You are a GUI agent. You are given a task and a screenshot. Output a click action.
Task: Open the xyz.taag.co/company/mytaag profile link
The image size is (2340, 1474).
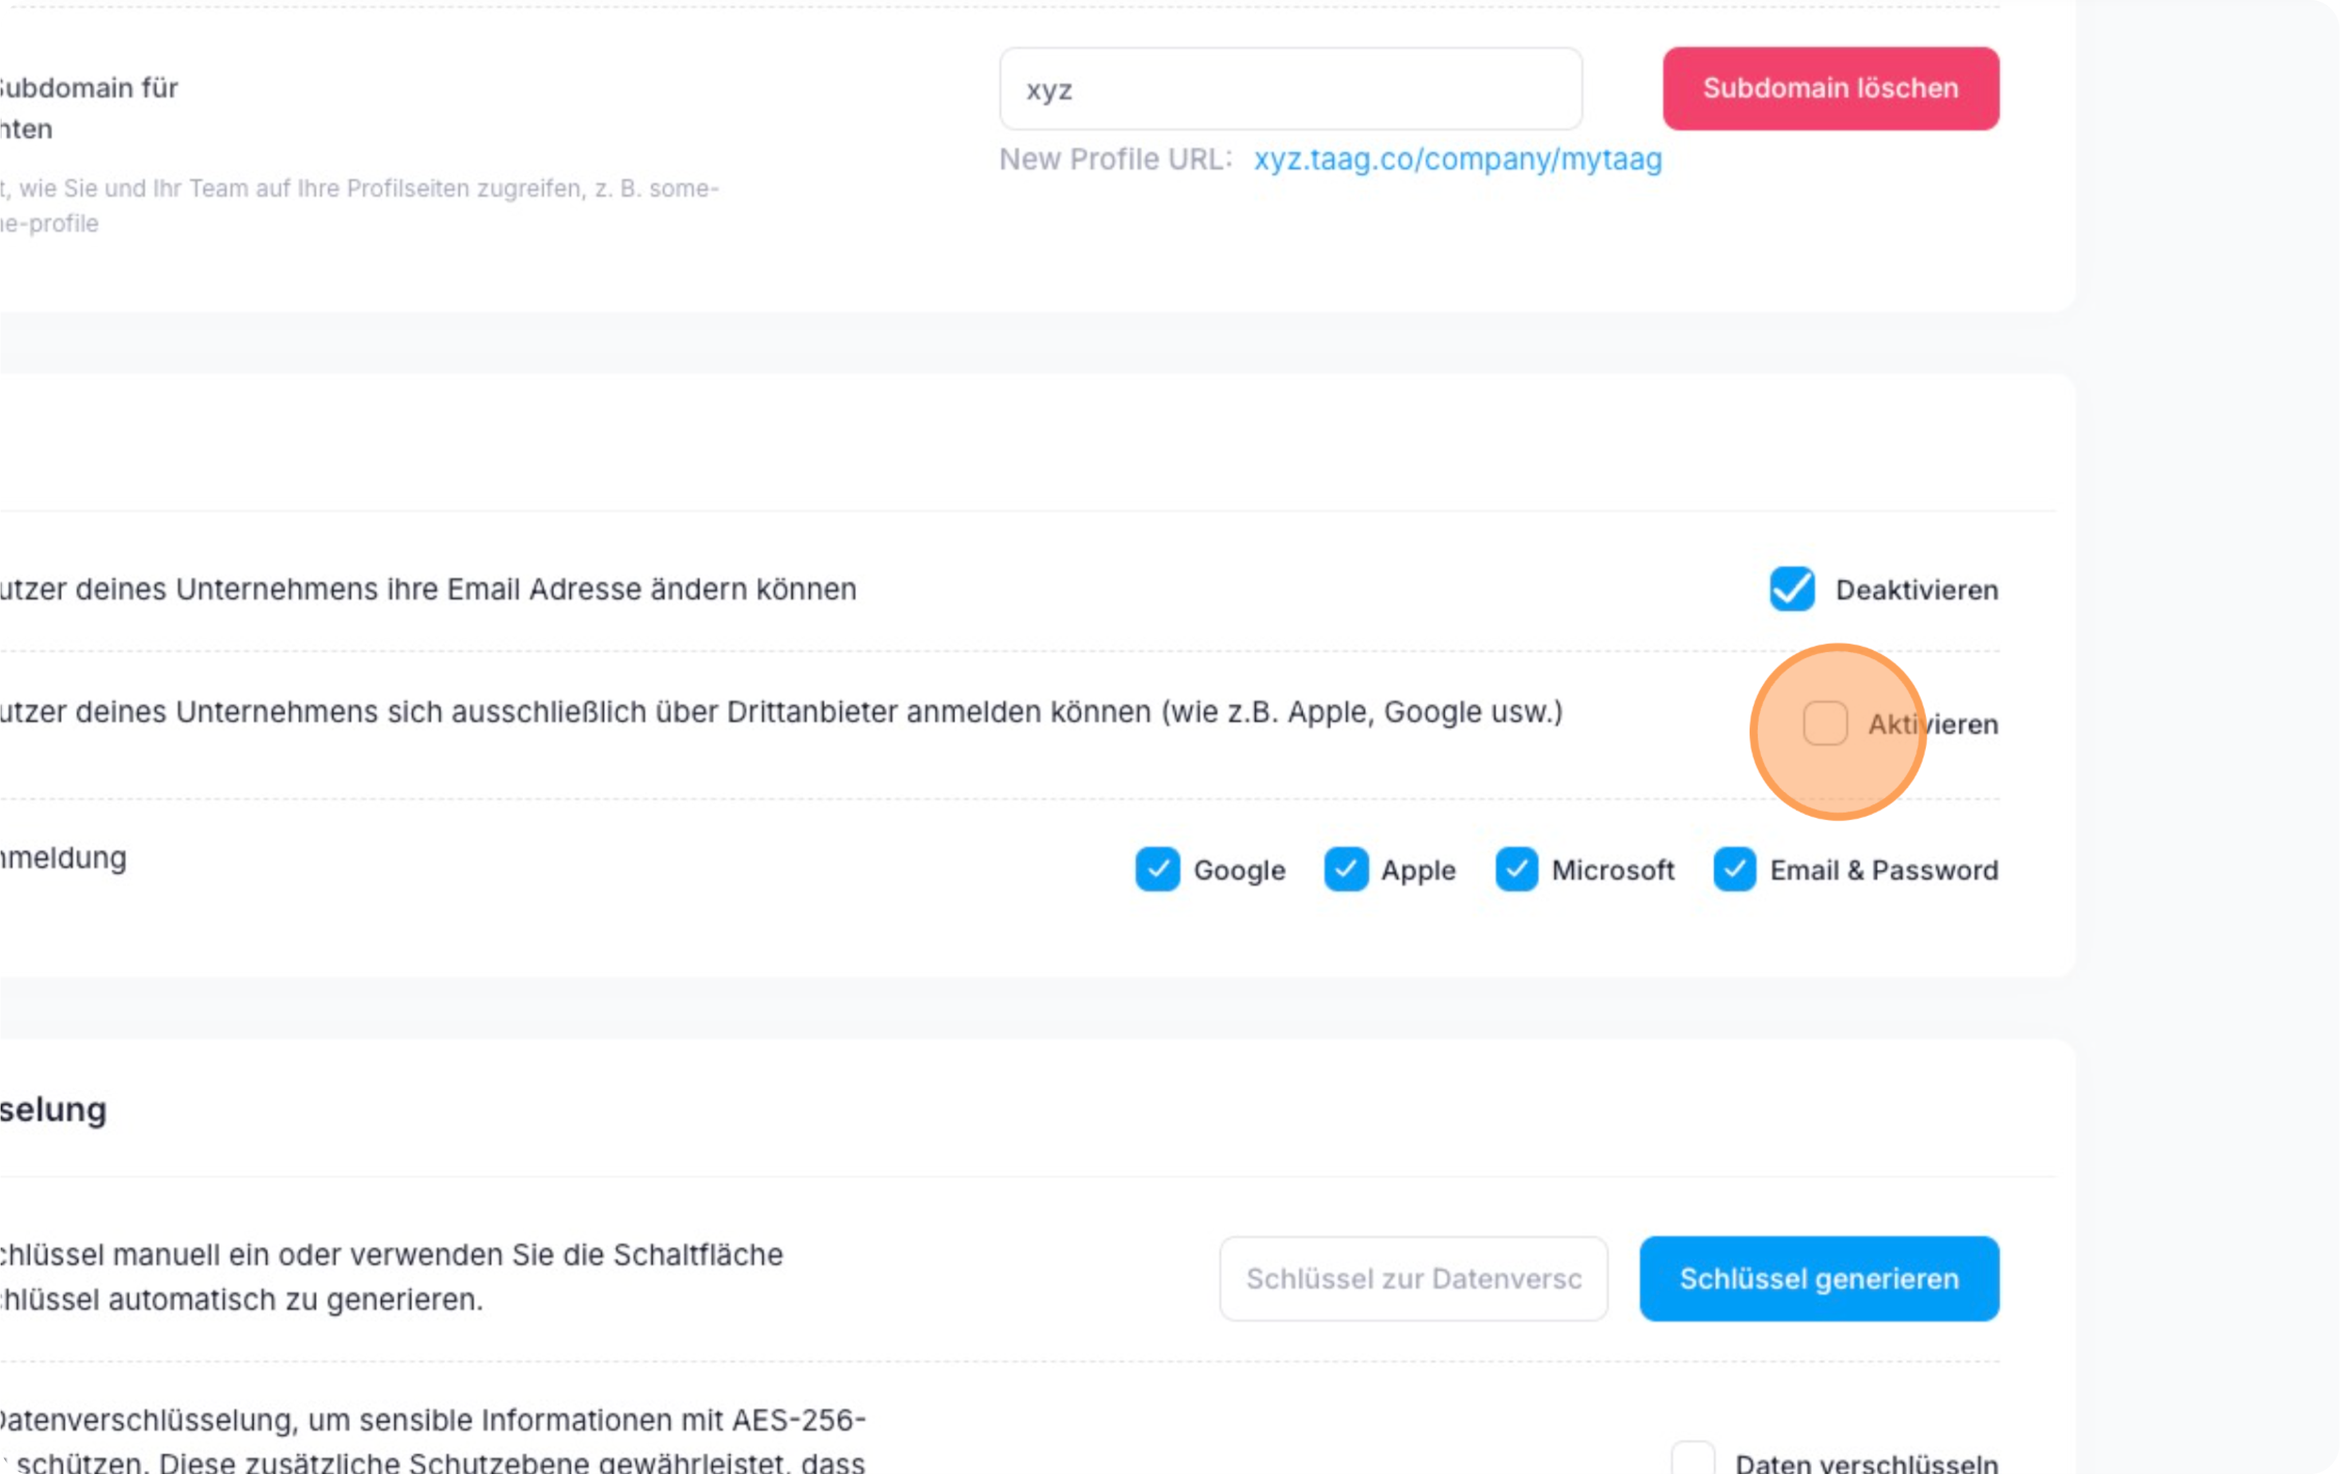(x=1457, y=159)
